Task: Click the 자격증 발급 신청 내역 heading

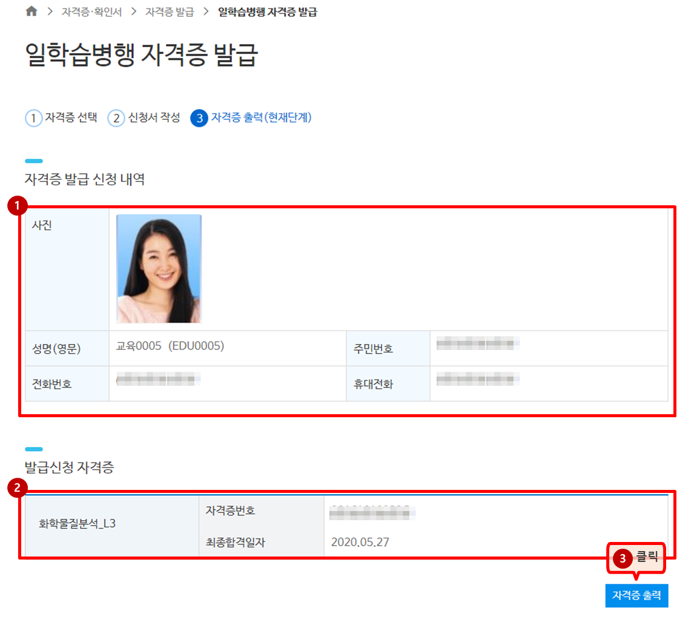Action: coord(85,179)
